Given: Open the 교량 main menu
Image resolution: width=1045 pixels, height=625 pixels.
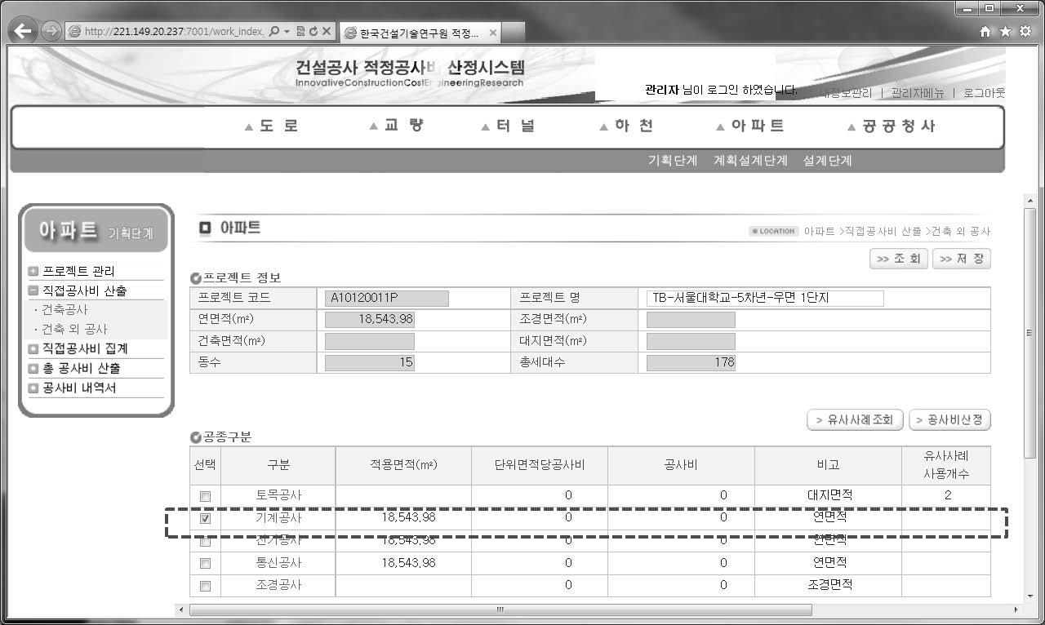Looking at the screenshot, I should [397, 126].
